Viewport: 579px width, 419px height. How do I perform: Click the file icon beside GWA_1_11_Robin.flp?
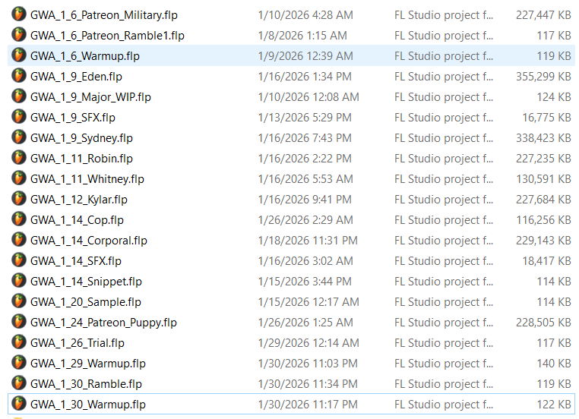pos(19,158)
